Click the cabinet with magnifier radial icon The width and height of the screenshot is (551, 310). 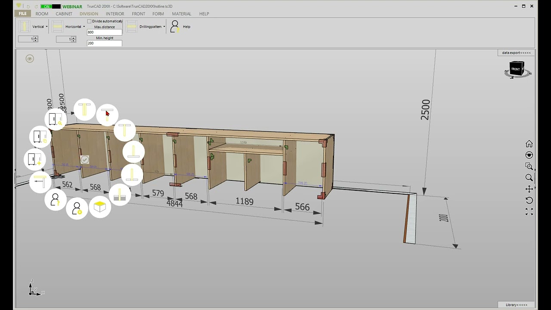click(x=56, y=120)
